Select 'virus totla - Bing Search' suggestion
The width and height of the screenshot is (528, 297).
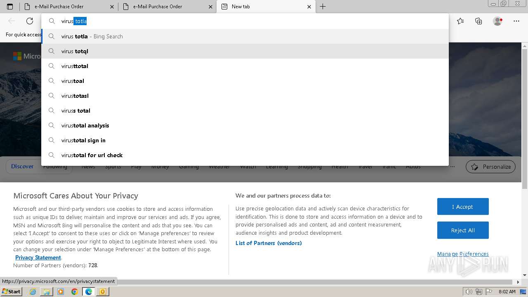245,36
